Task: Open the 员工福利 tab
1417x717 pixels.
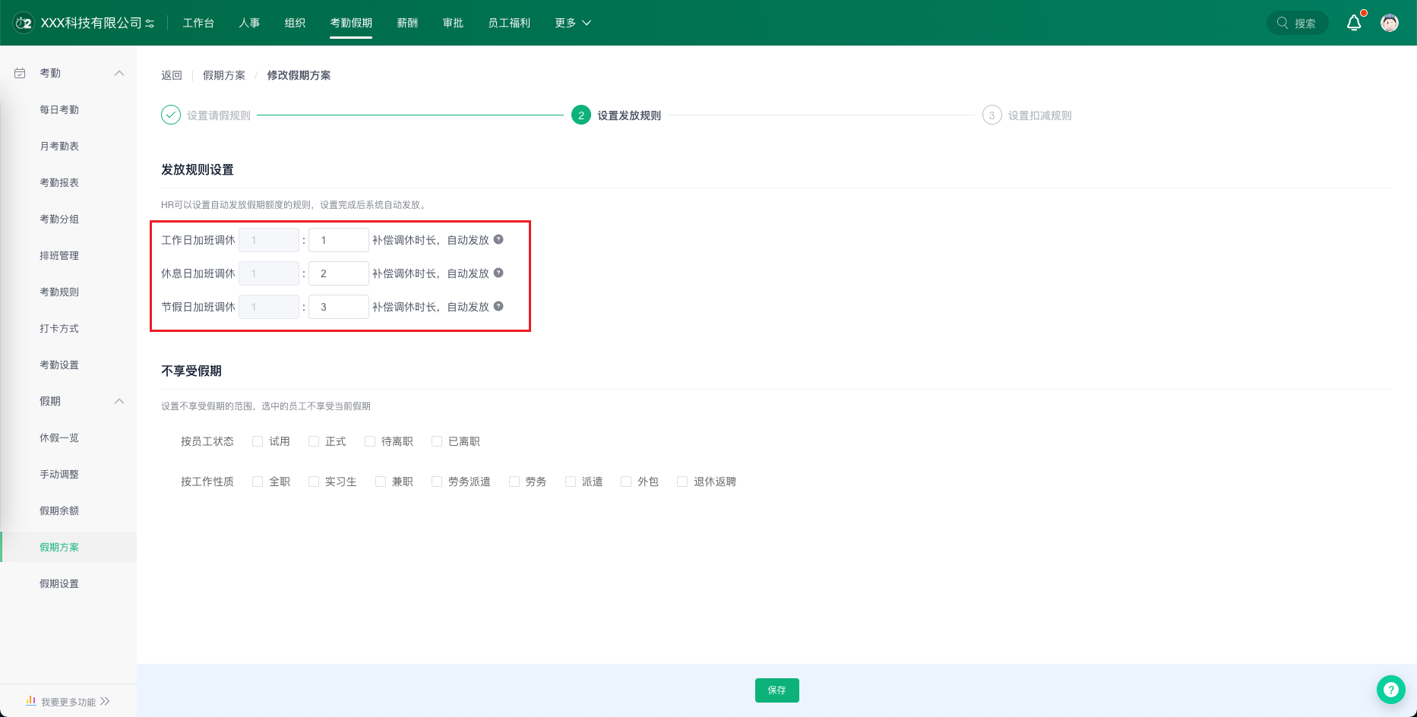Action: [x=509, y=23]
